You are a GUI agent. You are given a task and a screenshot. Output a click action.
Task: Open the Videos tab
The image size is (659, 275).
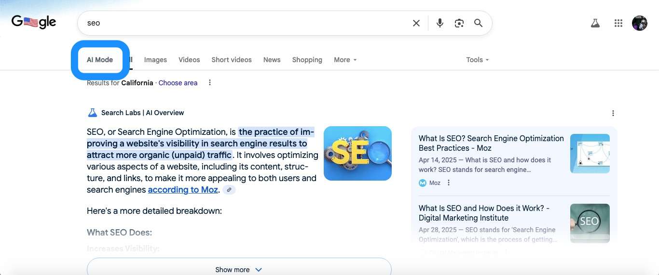pyautogui.click(x=189, y=60)
